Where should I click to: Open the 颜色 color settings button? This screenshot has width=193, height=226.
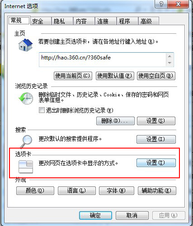pyautogui.click(x=35, y=191)
